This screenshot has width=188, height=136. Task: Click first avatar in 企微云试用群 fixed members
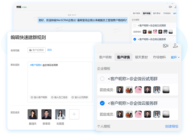pos(120,90)
